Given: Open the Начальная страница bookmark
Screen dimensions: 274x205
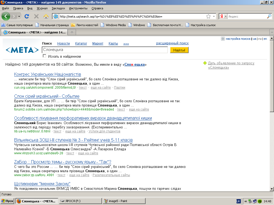Looking at the screenshot, I should pos(52,25).
